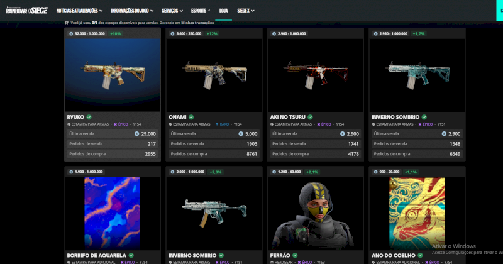Click Borrifo de Aquarela price range 1.900 - 1.000.000
Screen dimensions: 503x264
click(x=86, y=172)
